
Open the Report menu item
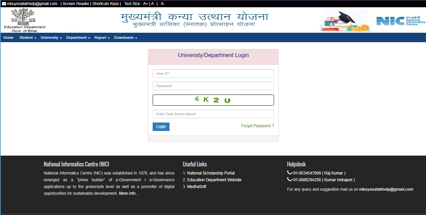tap(101, 37)
